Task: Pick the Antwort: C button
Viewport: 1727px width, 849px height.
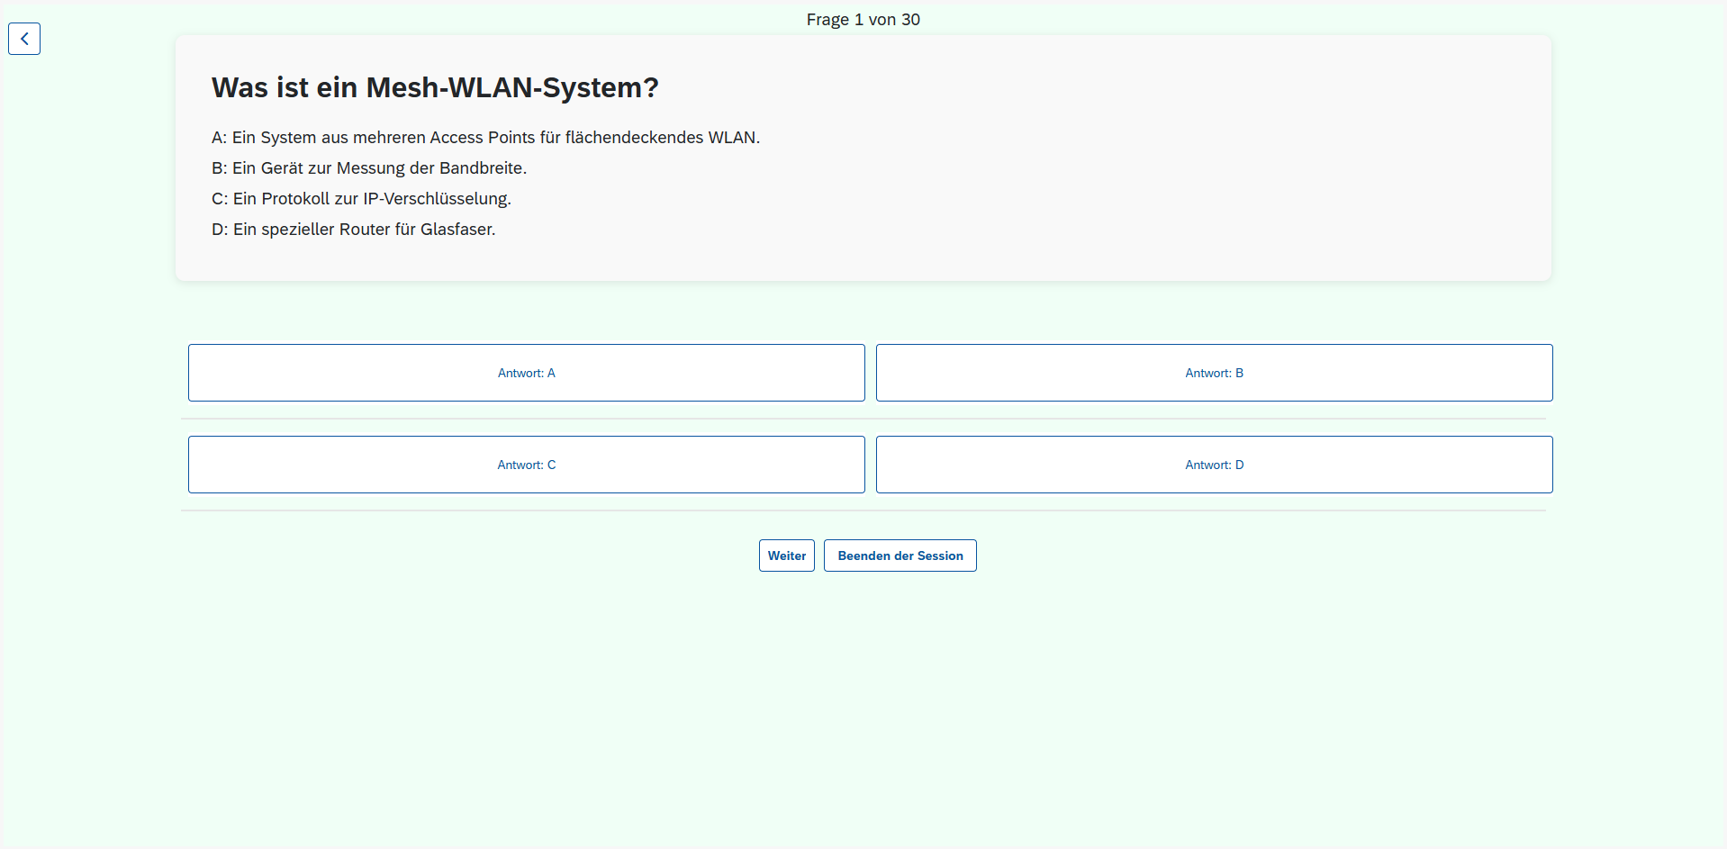Action: pos(526,465)
